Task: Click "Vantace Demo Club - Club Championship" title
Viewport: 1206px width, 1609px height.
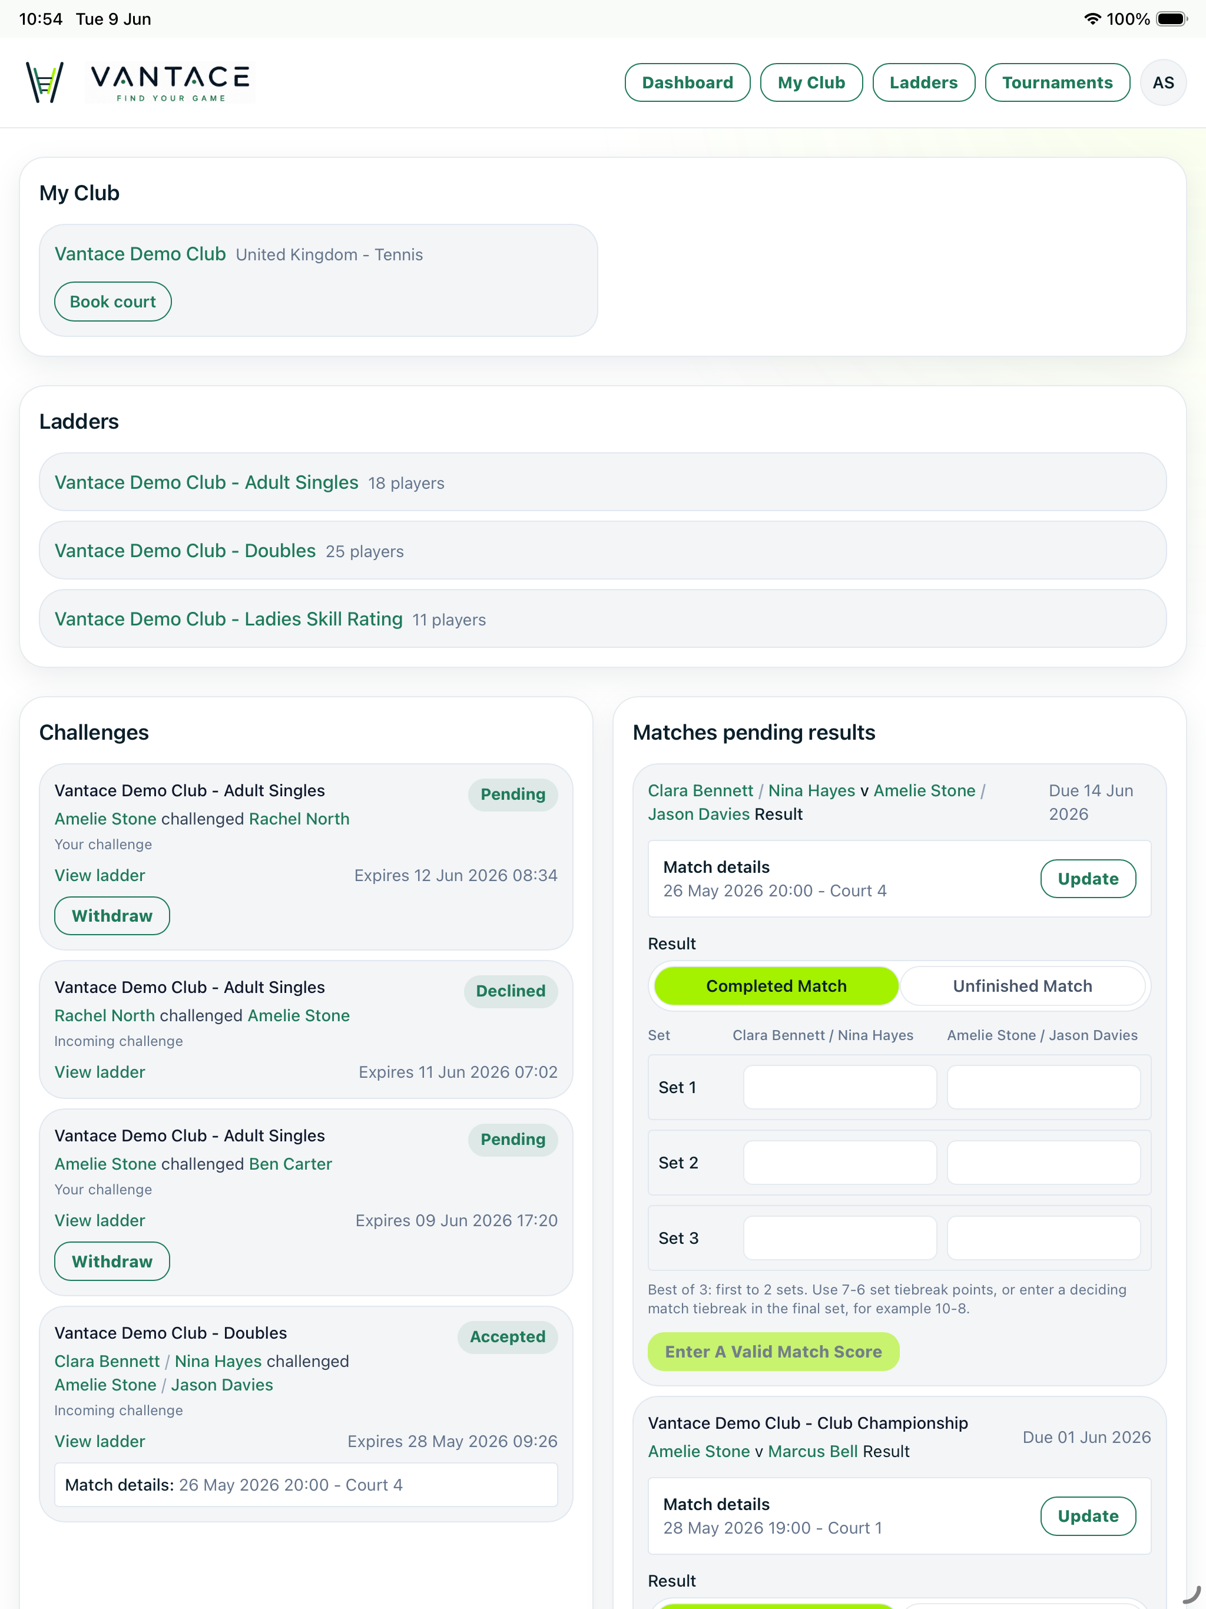Action: point(808,1423)
